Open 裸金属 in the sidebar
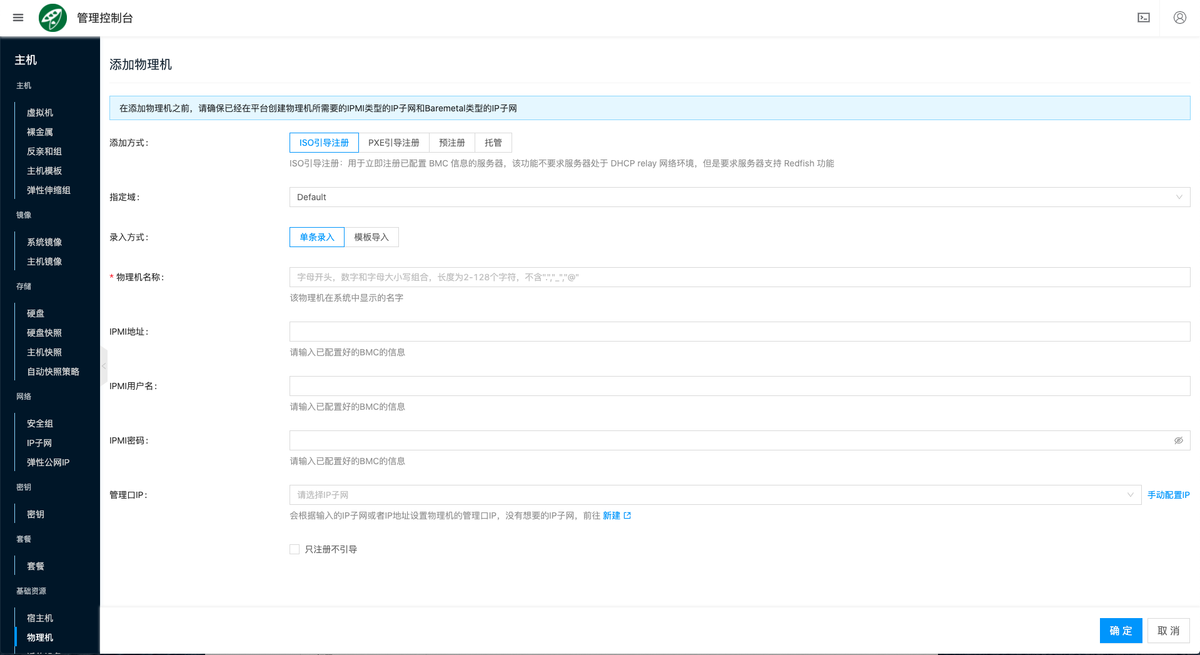The height and width of the screenshot is (655, 1200). 40,132
